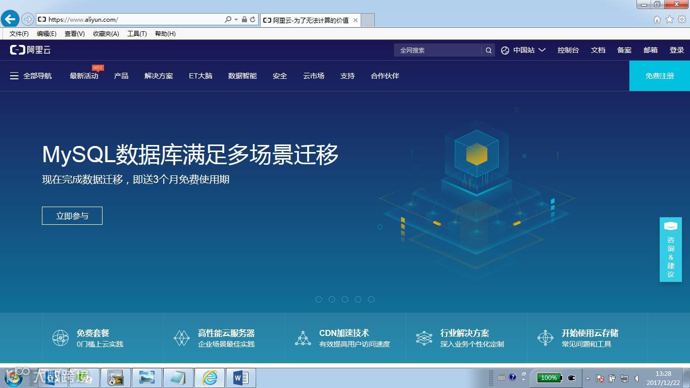
Task: Open the 免费套餐 feature card
Action: pos(103,338)
